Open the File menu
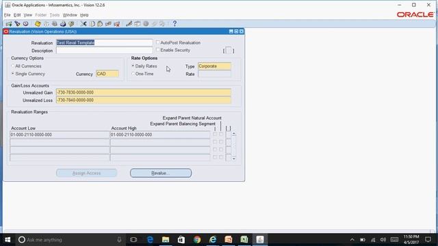The image size is (438, 246). [7, 15]
